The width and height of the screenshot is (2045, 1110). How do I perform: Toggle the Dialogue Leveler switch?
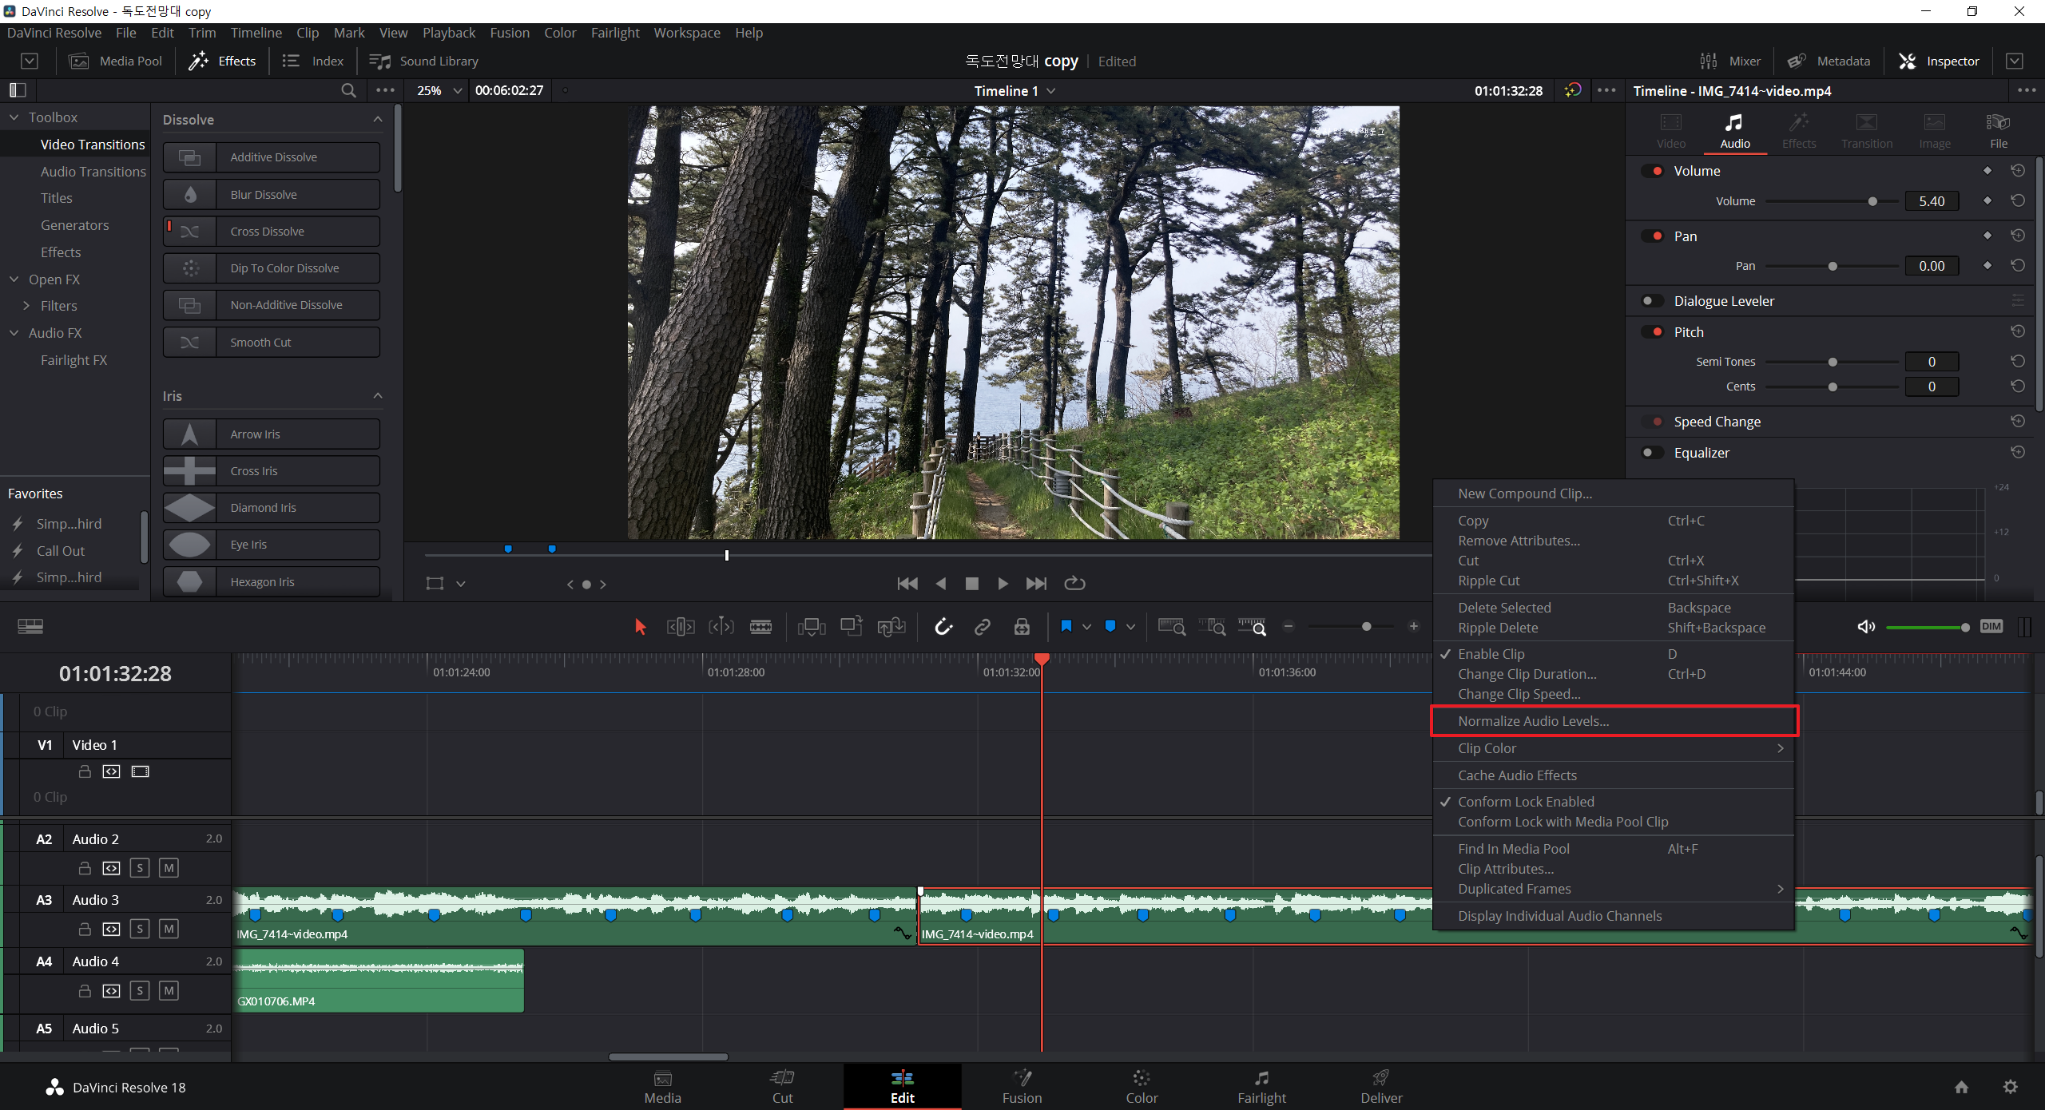1651,301
